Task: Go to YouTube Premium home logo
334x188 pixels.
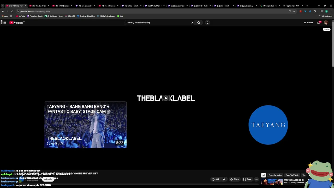Action: coord(16,23)
